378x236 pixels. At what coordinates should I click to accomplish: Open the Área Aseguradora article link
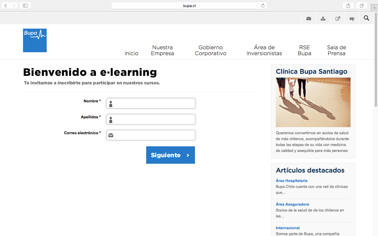[292, 204]
